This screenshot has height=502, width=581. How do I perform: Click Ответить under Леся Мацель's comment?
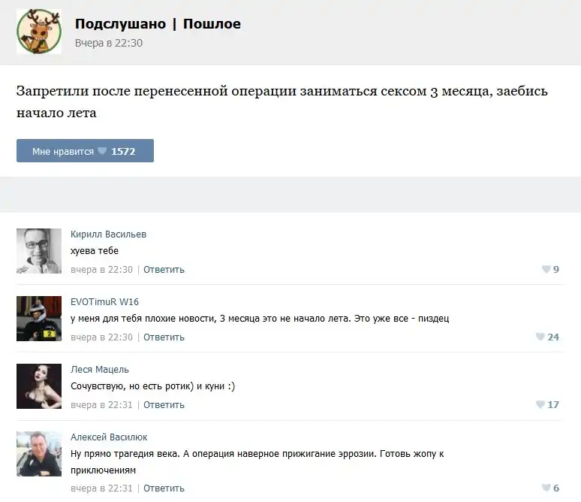pyautogui.click(x=164, y=405)
